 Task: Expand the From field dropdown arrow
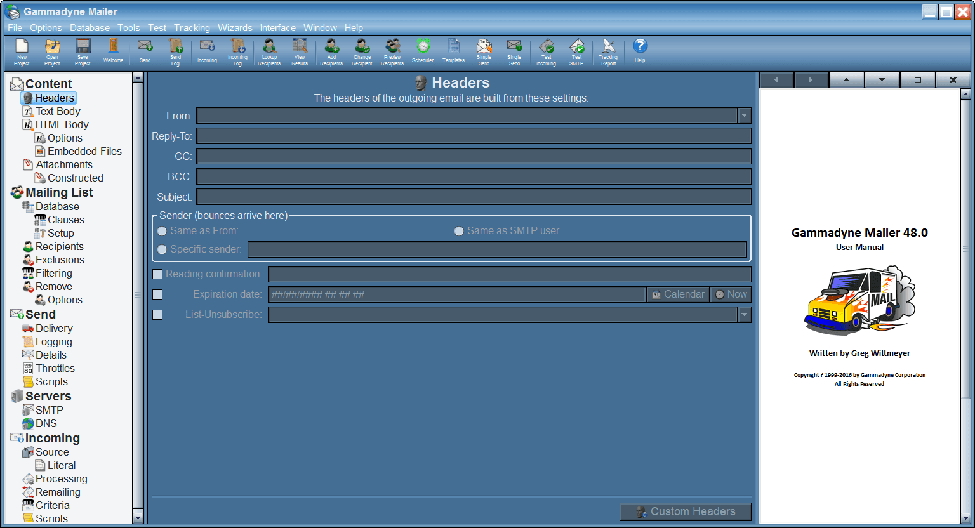tap(745, 115)
